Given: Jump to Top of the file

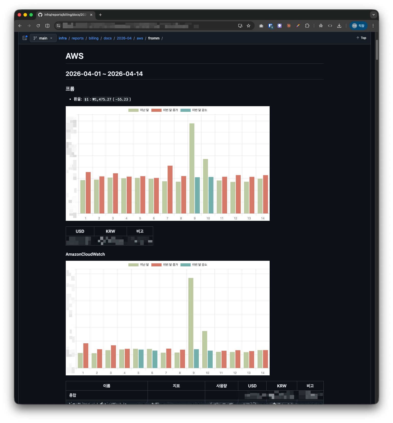Looking at the screenshot, I should click(x=361, y=38).
